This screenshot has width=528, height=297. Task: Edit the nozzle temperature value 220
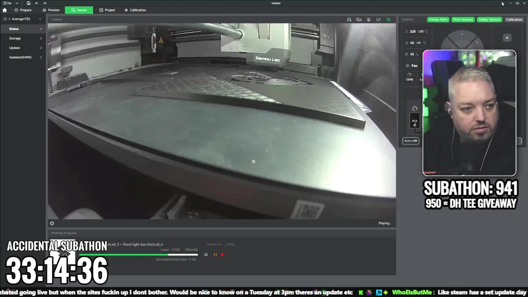[412, 31]
